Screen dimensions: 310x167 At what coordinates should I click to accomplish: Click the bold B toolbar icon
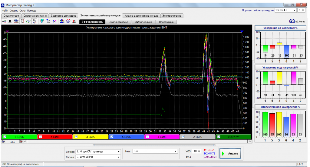pyautogui.click(x=10, y=22)
